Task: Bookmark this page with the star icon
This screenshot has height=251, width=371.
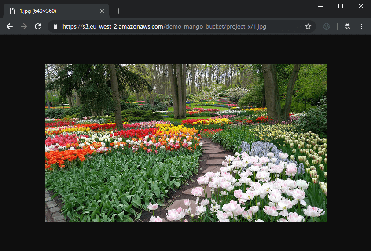Action: tap(308, 26)
